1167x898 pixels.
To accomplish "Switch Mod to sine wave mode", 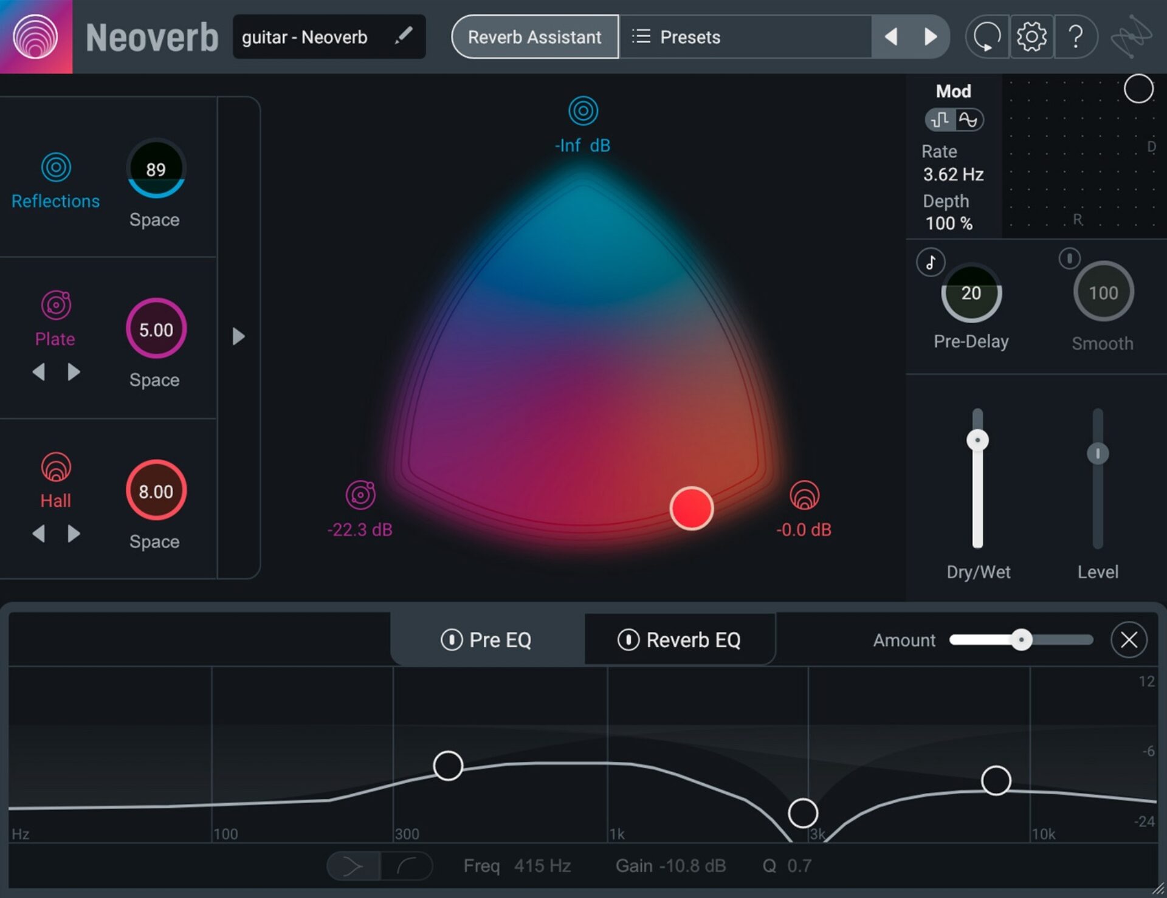I will pyautogui.click(x=969, y=120).
